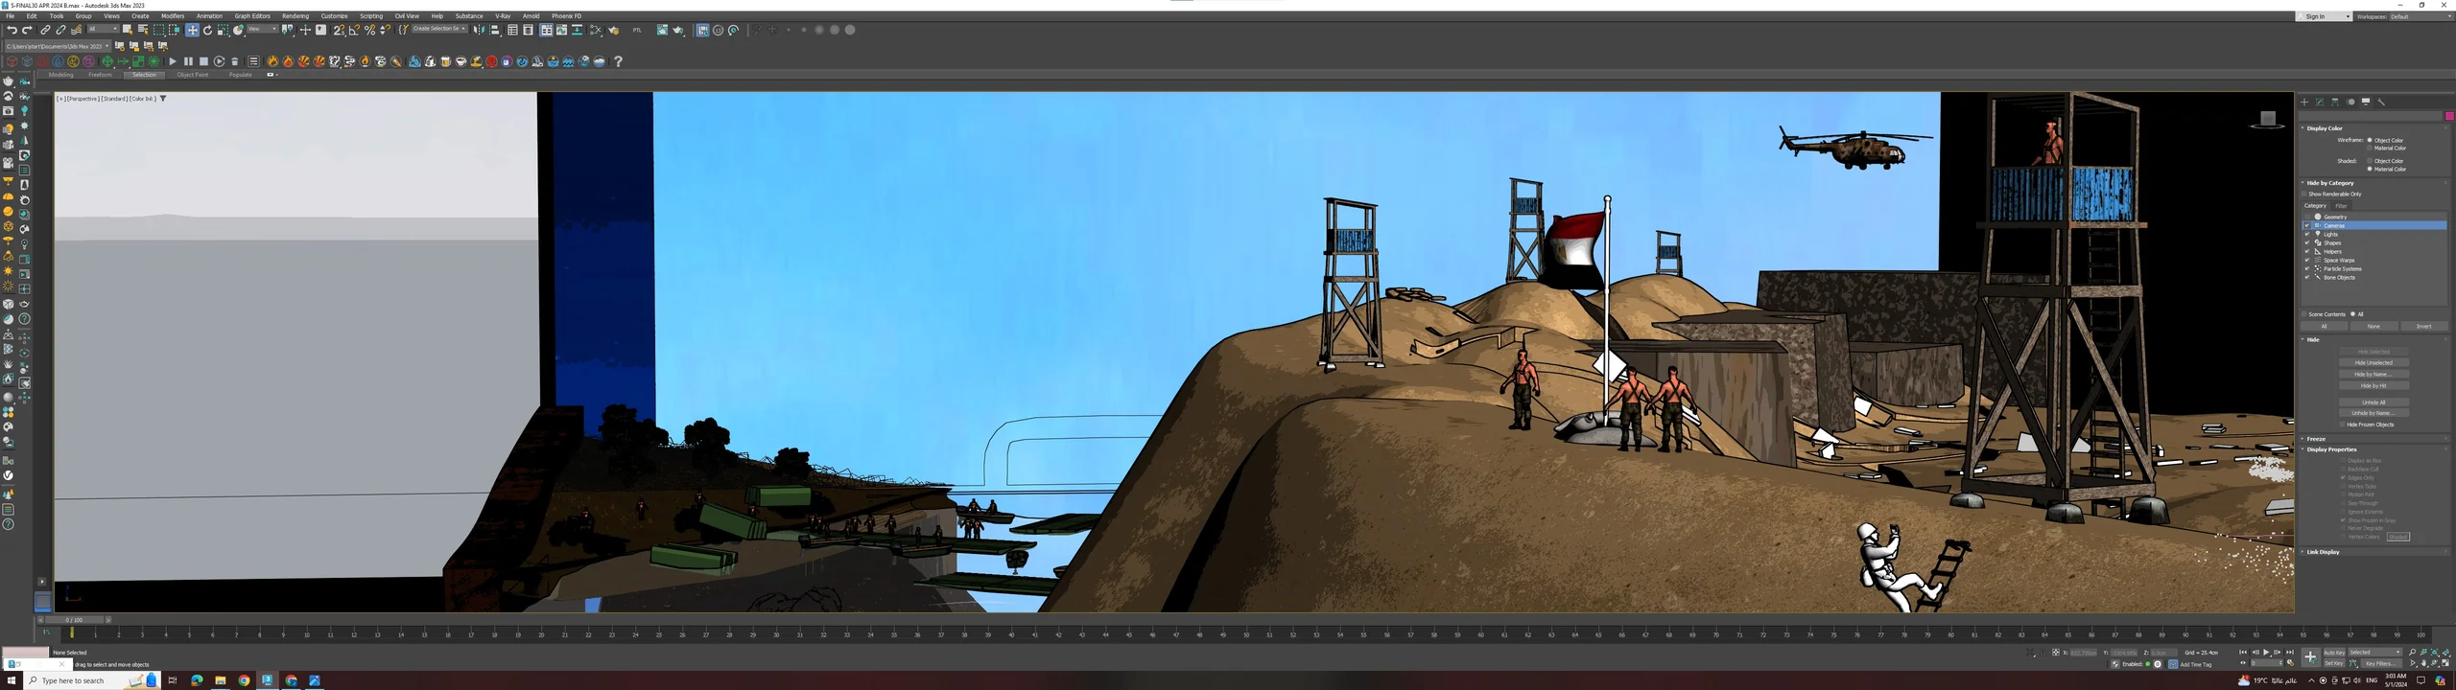Image resolution: width=2456 pixels, height=690 pixels.
Task: Open the Modify command panel tab
Action: tap(2320, 102)
